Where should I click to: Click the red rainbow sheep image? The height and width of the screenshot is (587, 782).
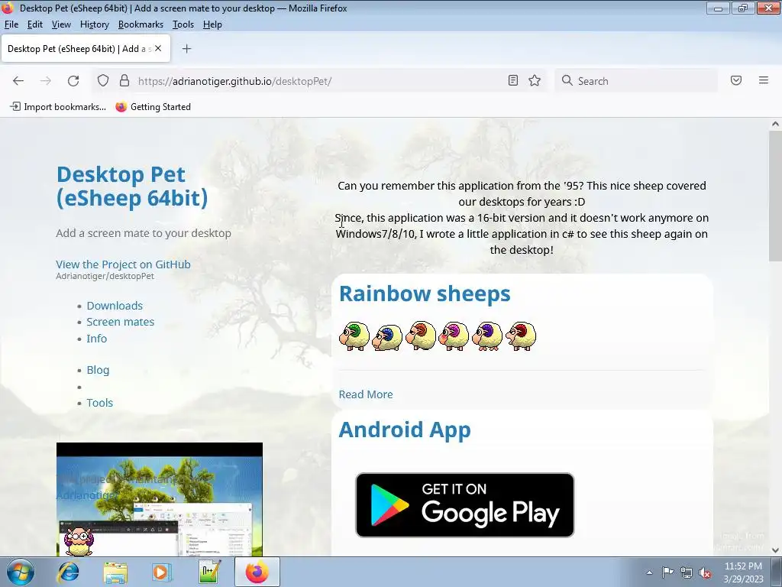(521, 336)
